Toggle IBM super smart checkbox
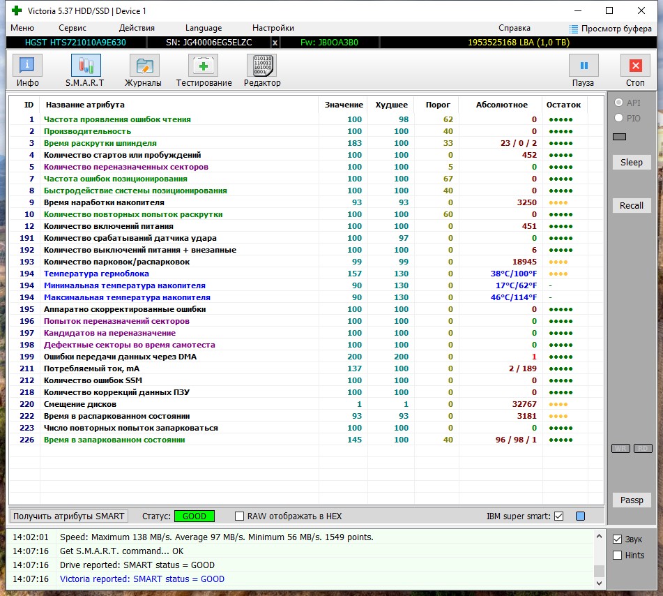The width and height of the screenshot is (663, 596). (558, 516)
